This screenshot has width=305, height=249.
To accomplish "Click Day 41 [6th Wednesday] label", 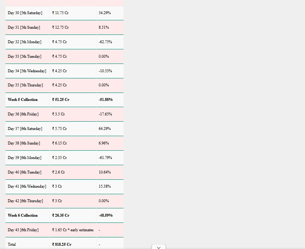I will coord(27,187).
